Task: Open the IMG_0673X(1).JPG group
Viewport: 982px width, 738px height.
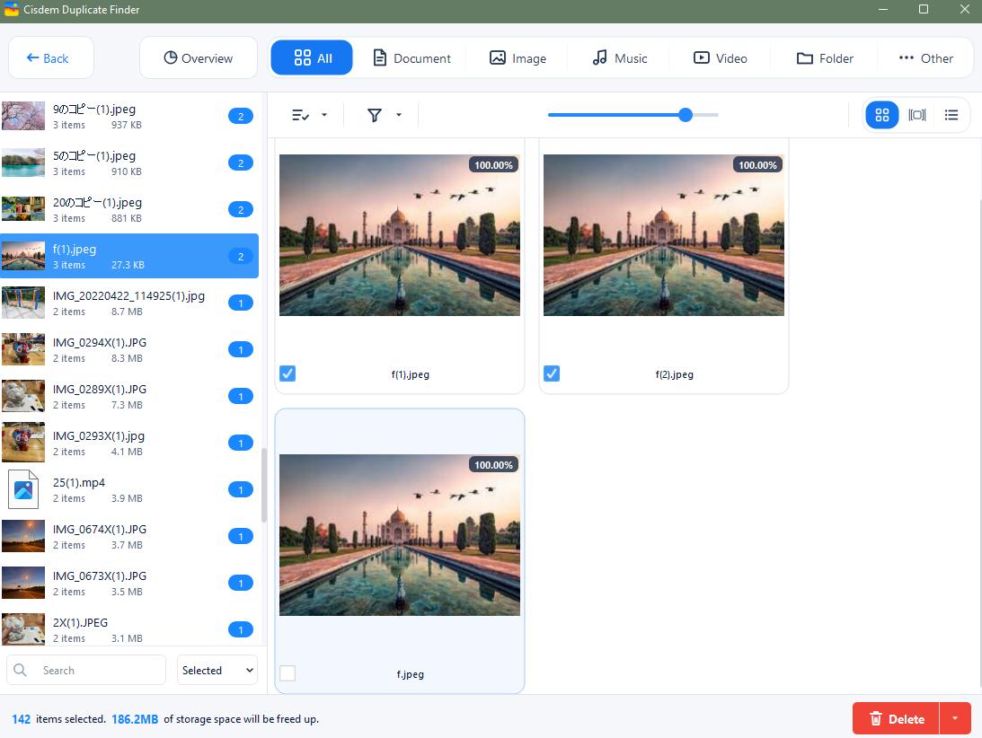Action: [129, 583]
